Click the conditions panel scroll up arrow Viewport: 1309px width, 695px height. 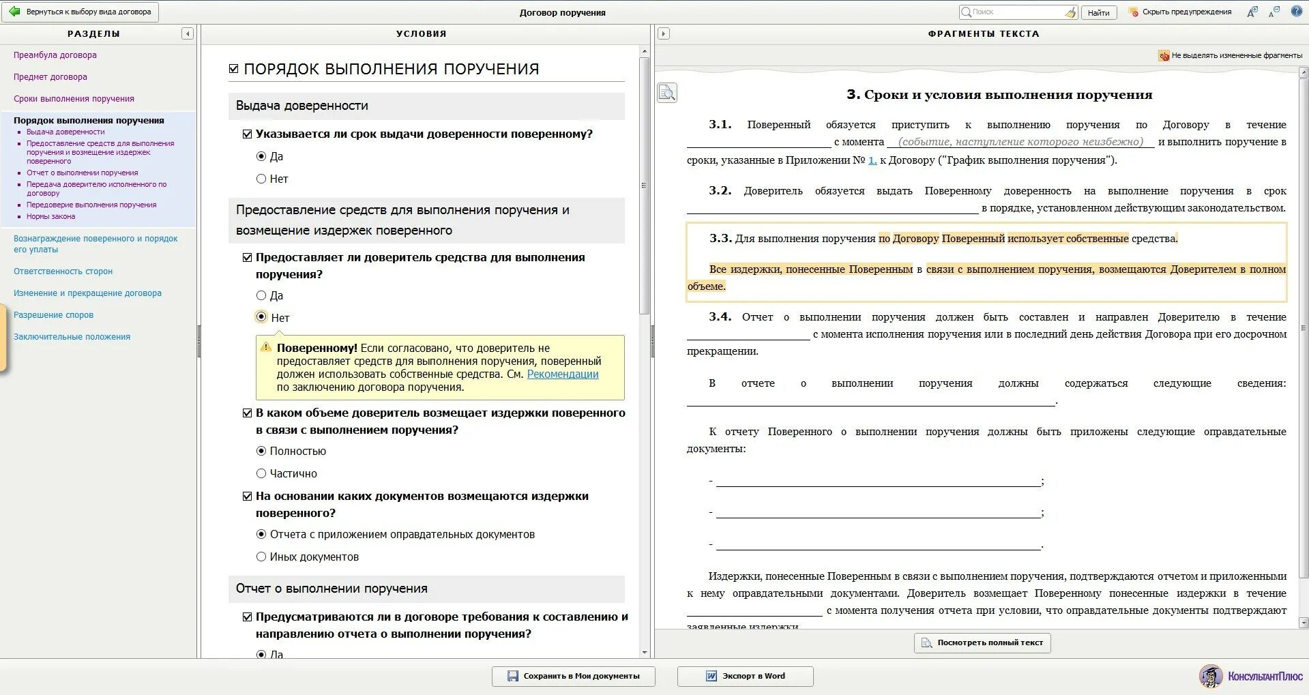point(644,51)
